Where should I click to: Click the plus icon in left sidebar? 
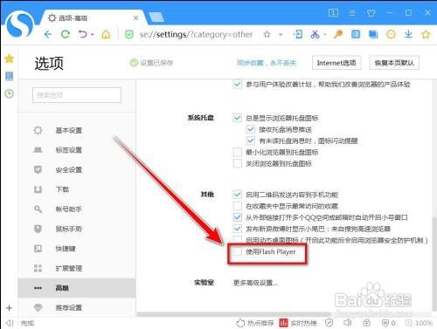pos(9,308)
